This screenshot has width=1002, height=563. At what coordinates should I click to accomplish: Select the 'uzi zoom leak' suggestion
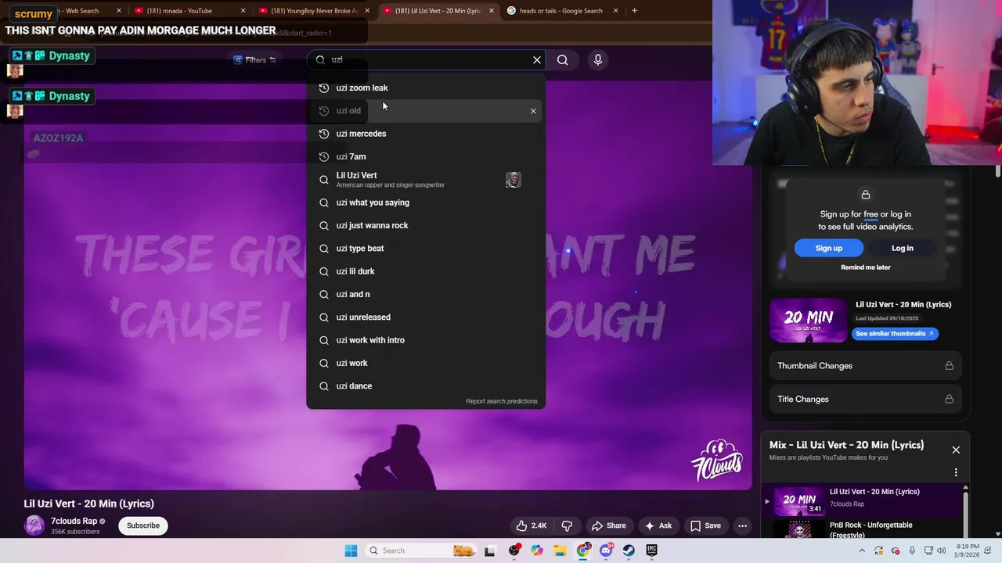pos(426,88)
